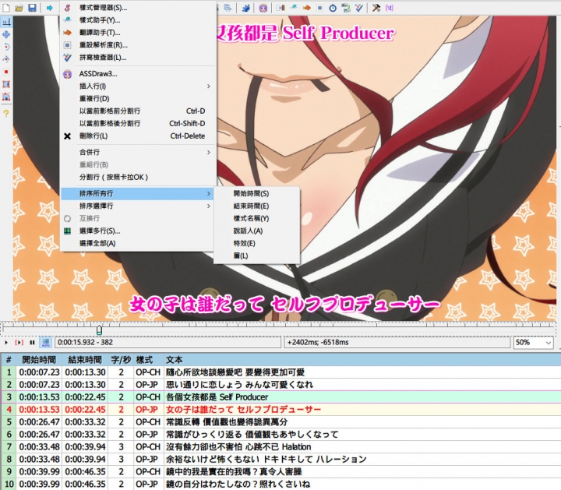Play the current line in video
This screenshot has height=490, width=561.
pyautogui.click(x=19, y=343)
